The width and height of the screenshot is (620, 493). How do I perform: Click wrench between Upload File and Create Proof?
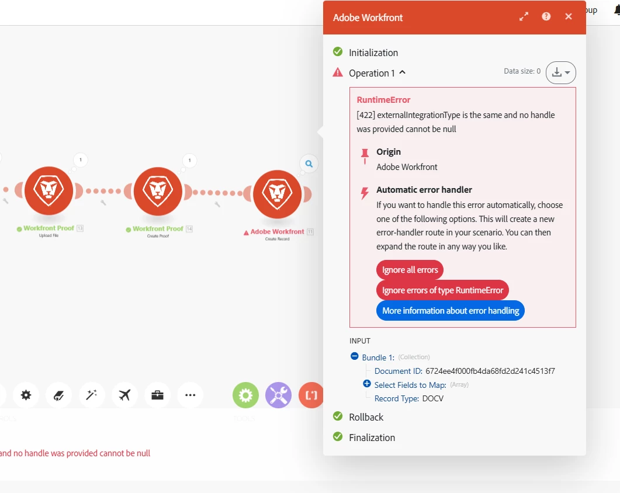coord(103,203)
